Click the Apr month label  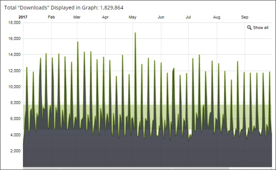pos(105,17)
